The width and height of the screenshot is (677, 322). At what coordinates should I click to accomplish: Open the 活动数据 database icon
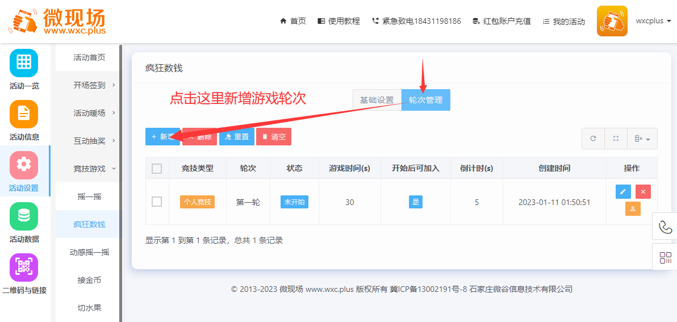point(24,216)
